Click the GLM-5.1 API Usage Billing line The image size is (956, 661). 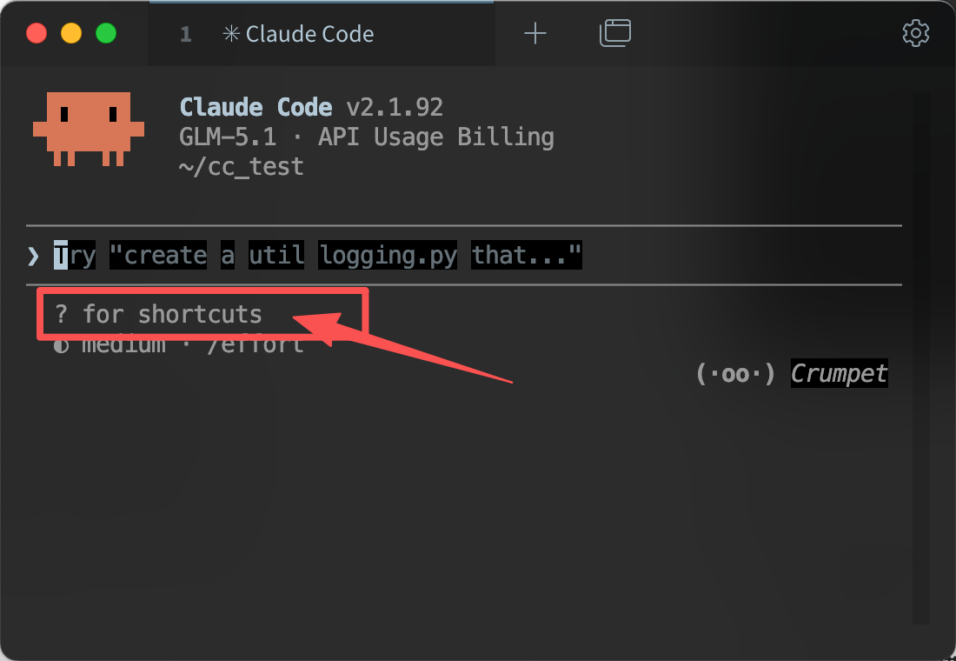tap(367, 137)
